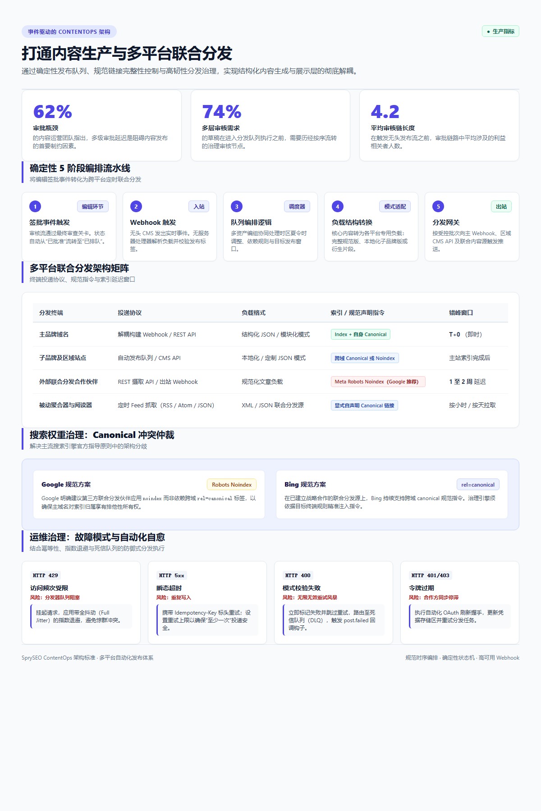541x811 pixels.
Task: Click the 访问频次受限 card title
Action: point(49,588)
